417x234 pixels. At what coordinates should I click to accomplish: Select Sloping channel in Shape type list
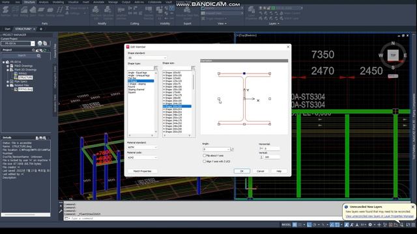[136, 90]
